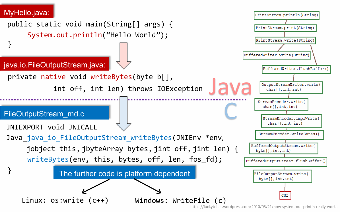Select the red JNI box
This screenshot has width=340, height=212.
[285, 196]
